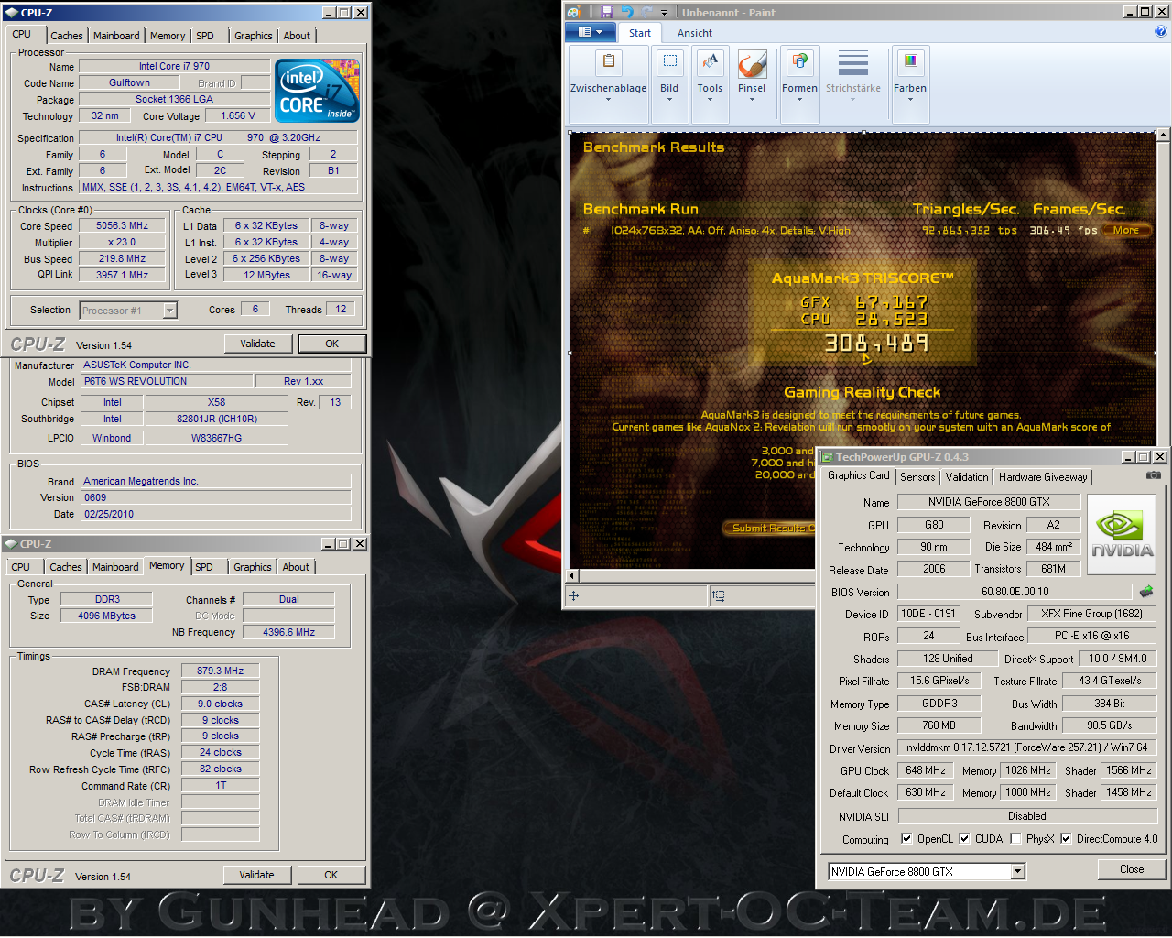Open the Formen shapes group in Paint
Screen dimensions: 1172x938
[799, 83]
